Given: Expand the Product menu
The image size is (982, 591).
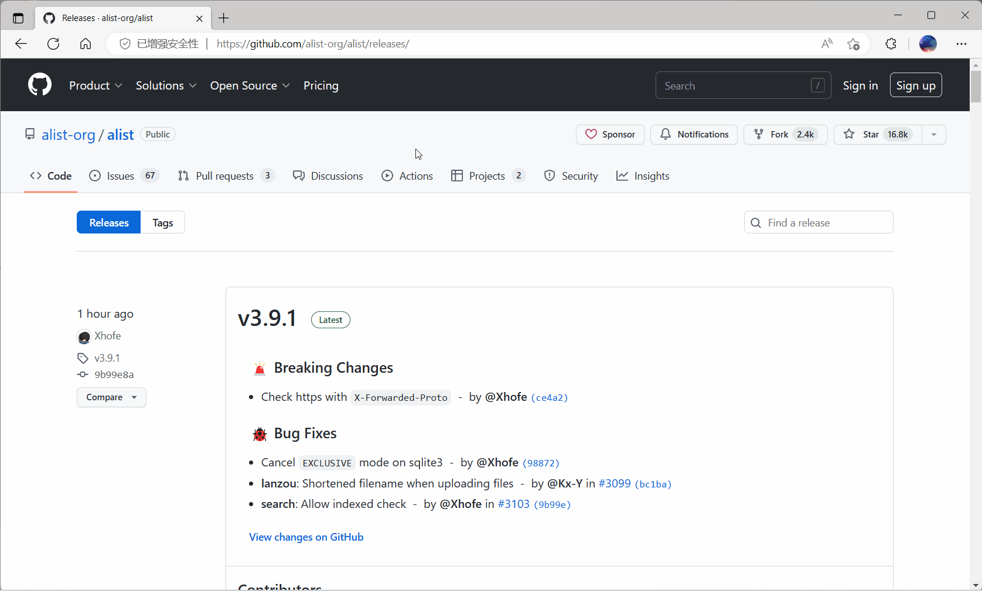Looking at the screenshot, I should pos(96,85).
